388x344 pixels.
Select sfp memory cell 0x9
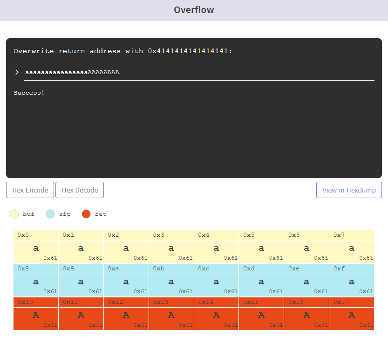[x=81, y=280]
